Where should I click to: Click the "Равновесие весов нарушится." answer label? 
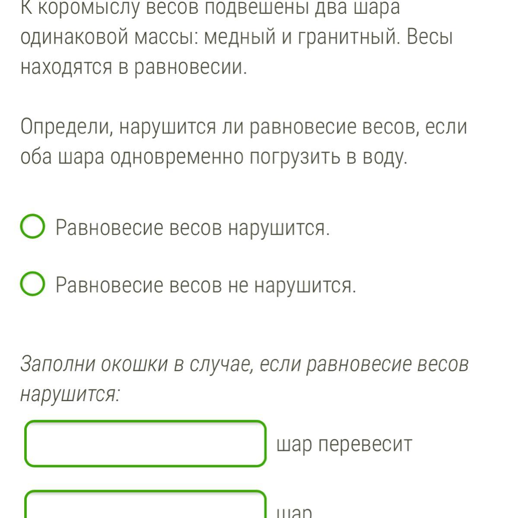[x=193, y=227]
